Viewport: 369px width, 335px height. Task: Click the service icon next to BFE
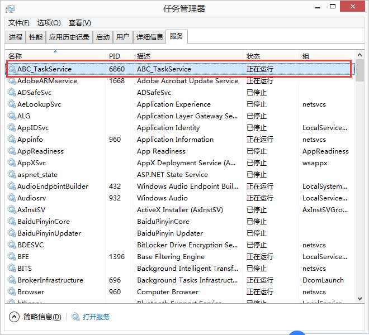click(12, 256)
